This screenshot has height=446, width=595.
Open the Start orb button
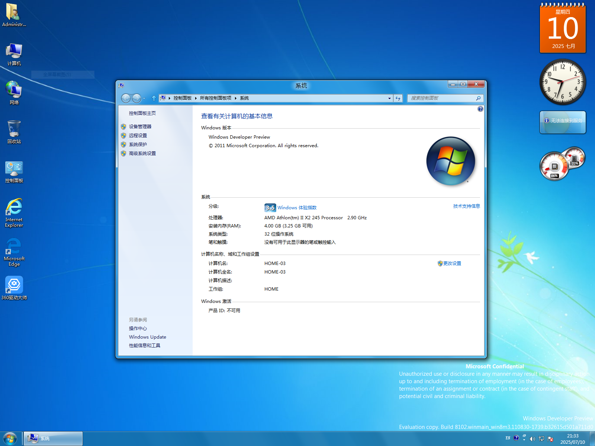coord(10,439)
